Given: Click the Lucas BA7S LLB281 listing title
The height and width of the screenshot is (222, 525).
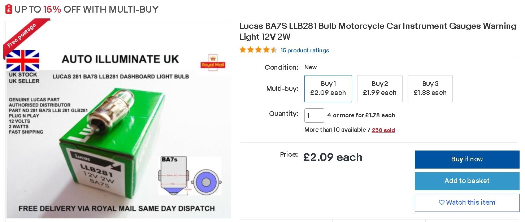Looking at the screenshot, I should pyautogui.click(x=378, y=31).
